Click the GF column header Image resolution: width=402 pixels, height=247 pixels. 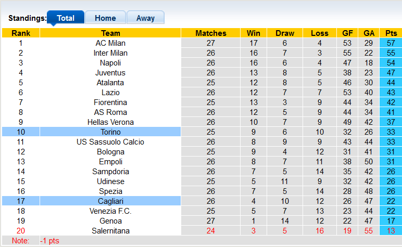coord(347,33)
